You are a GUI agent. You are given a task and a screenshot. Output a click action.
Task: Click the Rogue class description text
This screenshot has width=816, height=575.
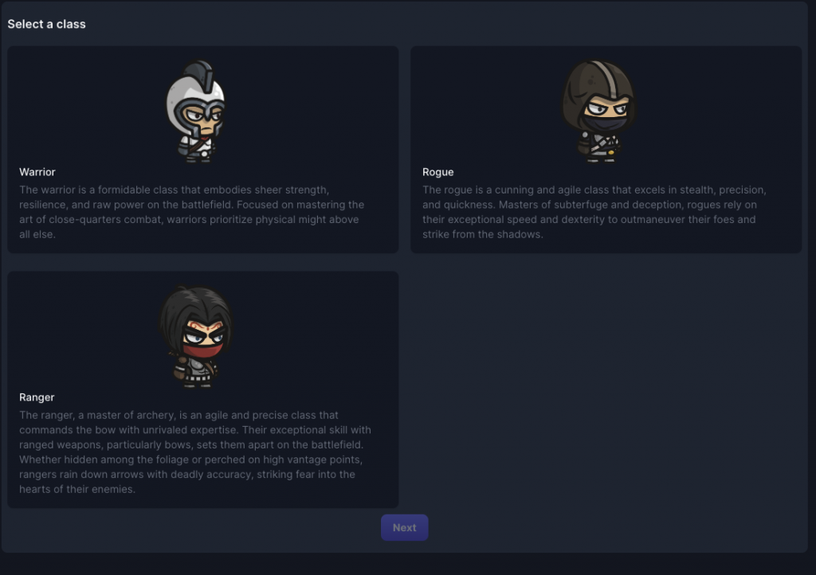(x=594, y=212)
